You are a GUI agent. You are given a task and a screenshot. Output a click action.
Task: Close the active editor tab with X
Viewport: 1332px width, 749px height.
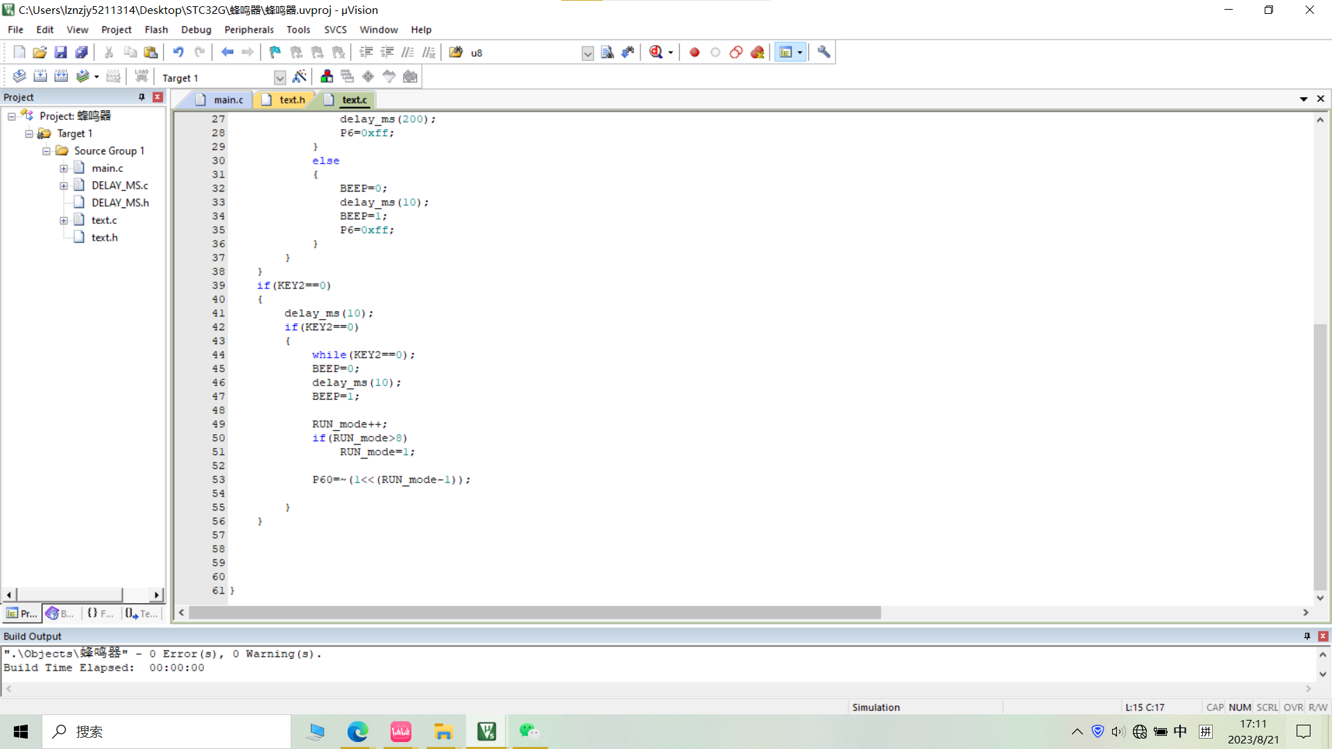pyautogui.click(x=1321, y=99)
